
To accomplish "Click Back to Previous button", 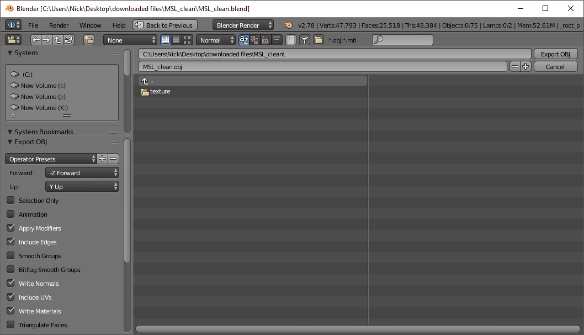I will [165, 25].
